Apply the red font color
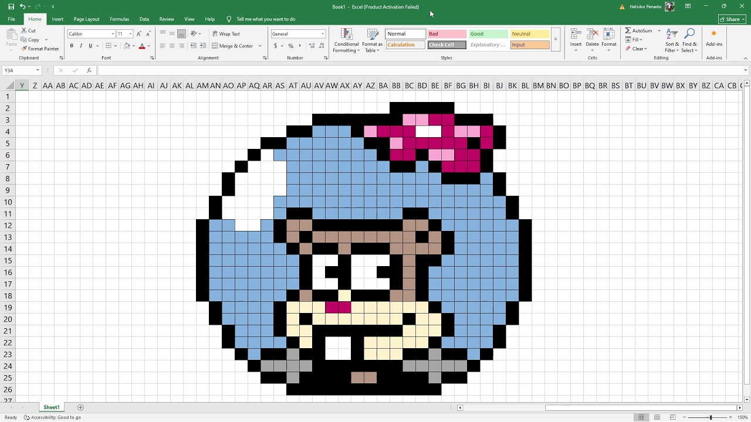The image size is (751, 422). (141, 46)
